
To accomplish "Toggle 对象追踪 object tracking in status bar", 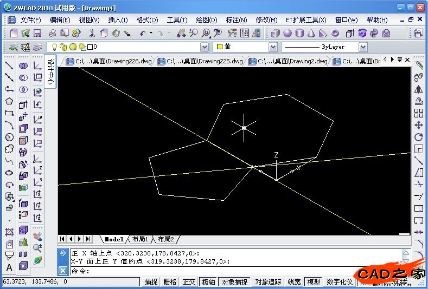I will pyautogui.click(x=268, y=281).
